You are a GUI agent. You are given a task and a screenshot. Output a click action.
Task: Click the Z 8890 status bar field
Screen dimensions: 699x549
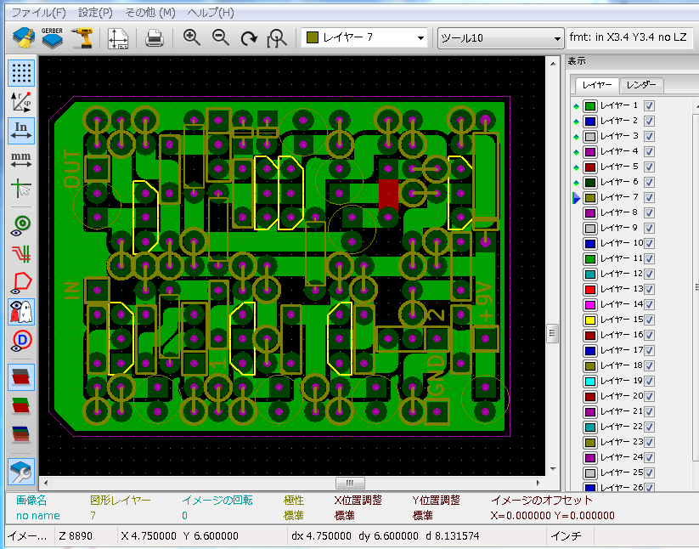(x=85, y=536)
